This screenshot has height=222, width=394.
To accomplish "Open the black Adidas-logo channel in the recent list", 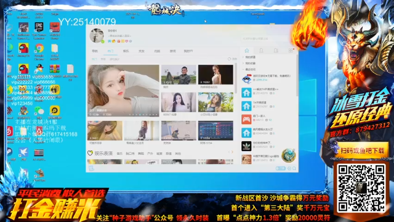I will 246,146.
